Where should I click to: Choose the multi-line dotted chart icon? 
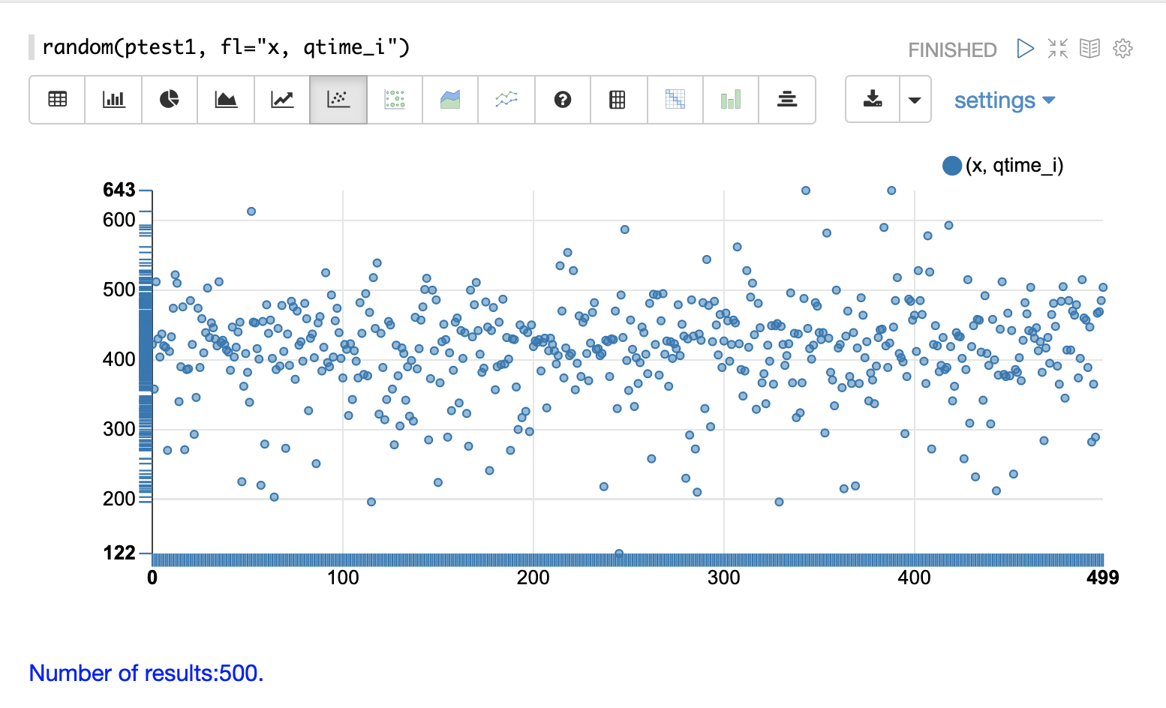pyautogui.click(x=506, y=99)
